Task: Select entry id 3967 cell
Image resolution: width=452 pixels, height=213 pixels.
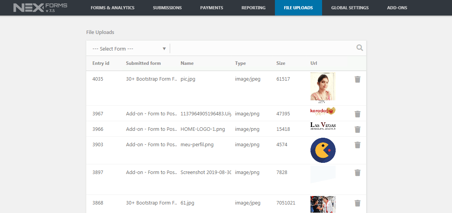Action: [98, 114]
